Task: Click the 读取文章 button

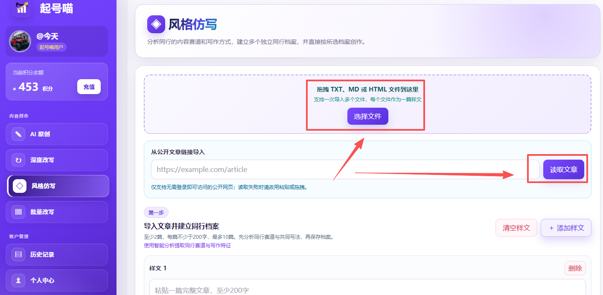Action: pyautogui.click(x=564, y=169)
